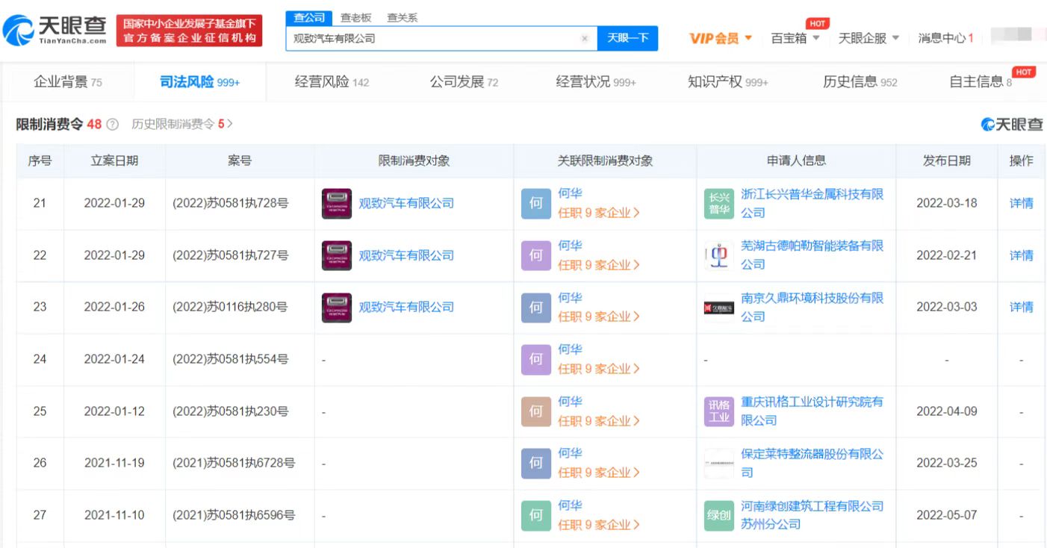Click the 何 avatar in row 24

pos(536,359)
